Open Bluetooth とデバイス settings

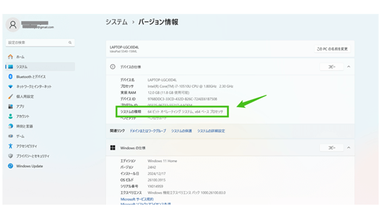(x=40, y=77)
